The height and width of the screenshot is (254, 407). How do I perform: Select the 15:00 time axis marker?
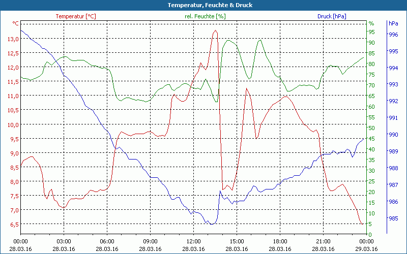237,241
